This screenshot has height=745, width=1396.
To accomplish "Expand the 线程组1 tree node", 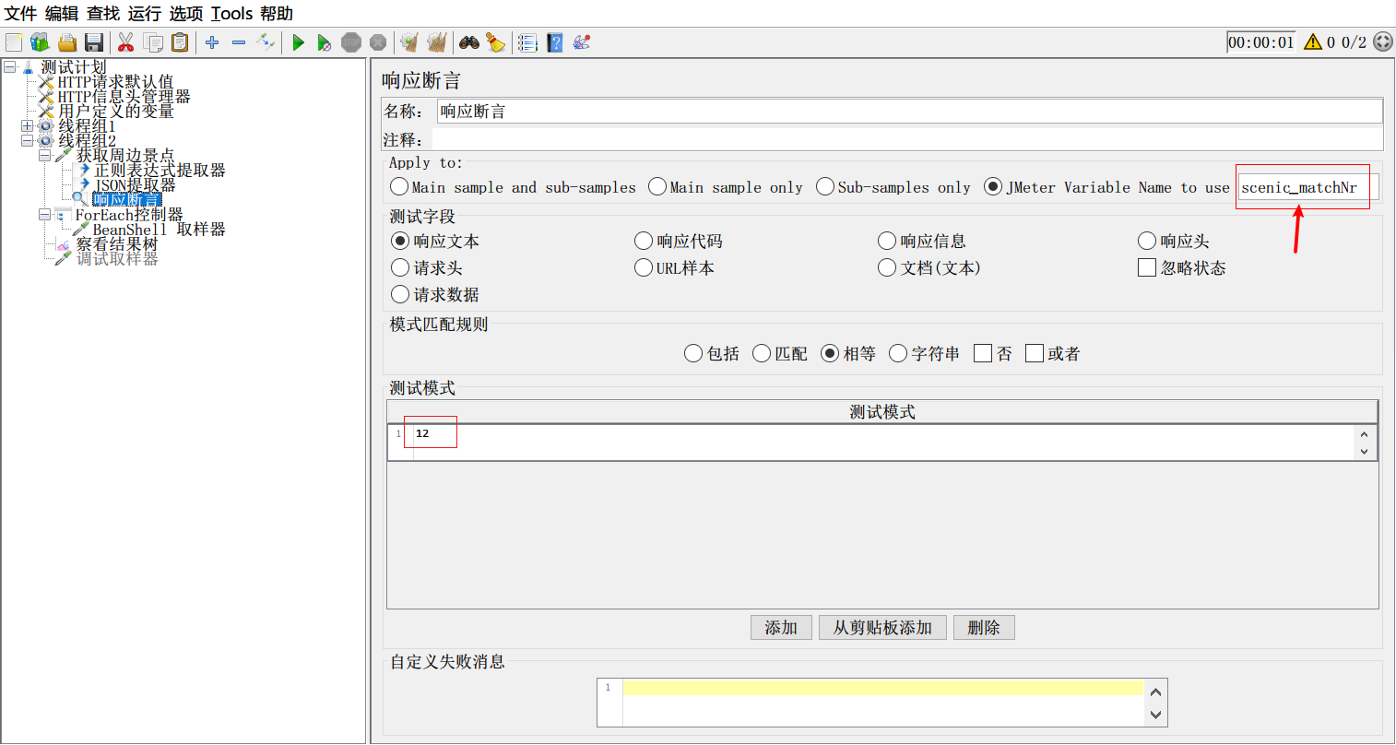I will (27, 126).
